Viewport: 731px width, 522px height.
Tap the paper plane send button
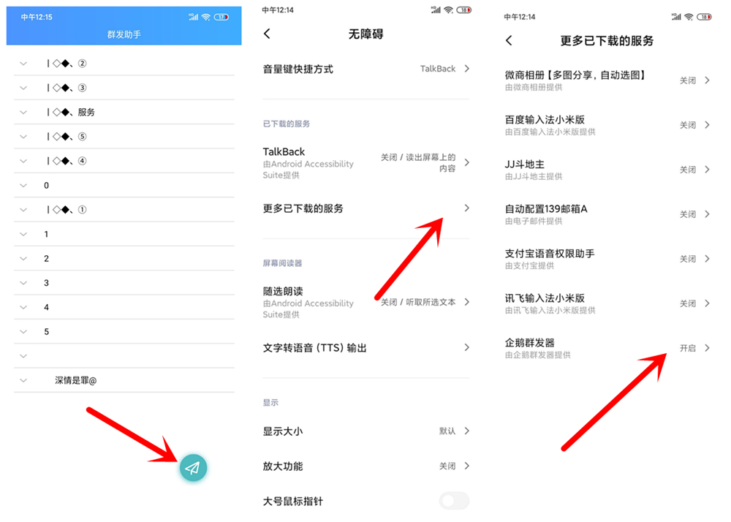pyautogui.click(x=192, y=466)
